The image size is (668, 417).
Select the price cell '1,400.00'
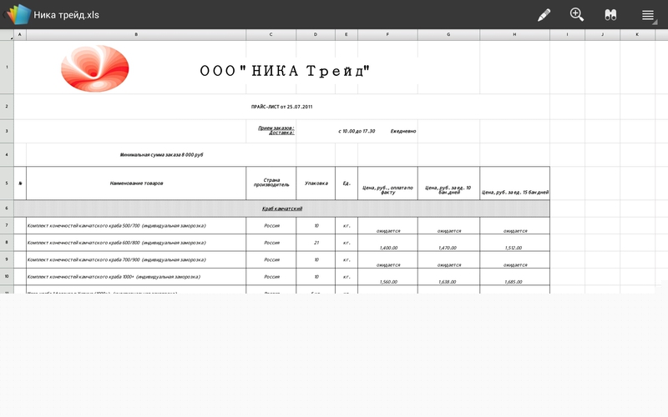387,243
